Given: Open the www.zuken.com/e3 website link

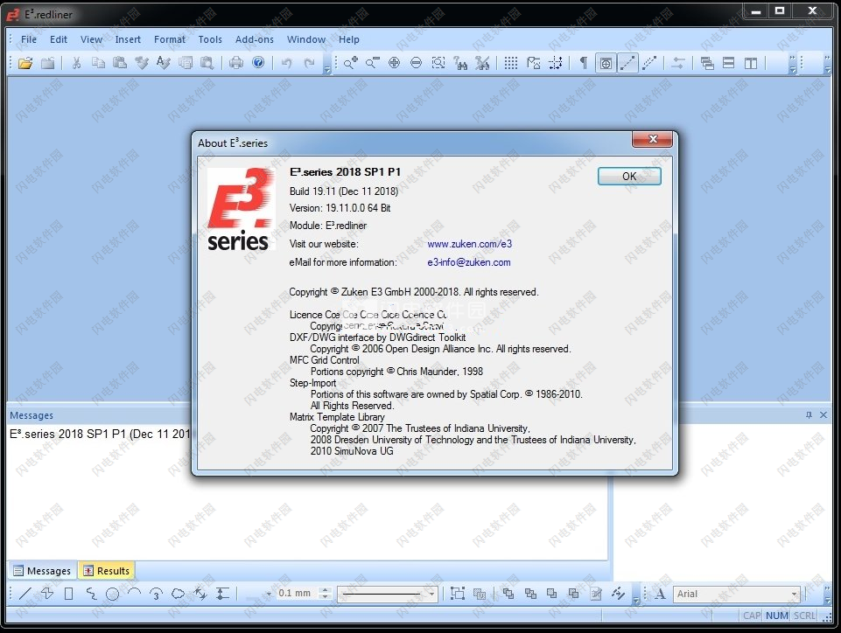Looking at the screenshot, I should point(469,244).
